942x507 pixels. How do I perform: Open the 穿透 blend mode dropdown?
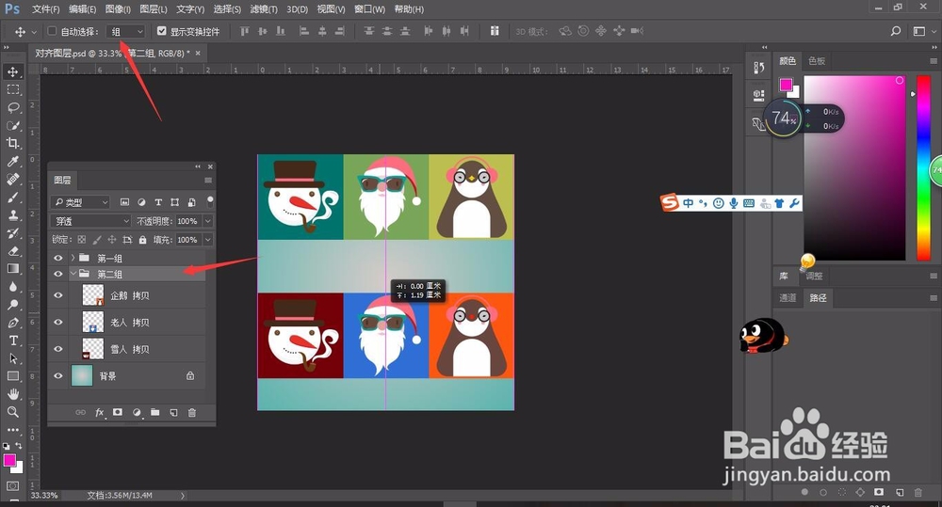pos(90,221)
